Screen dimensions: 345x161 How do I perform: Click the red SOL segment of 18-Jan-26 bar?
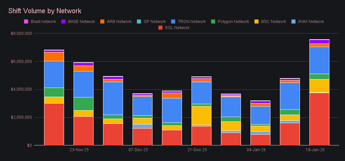319,119
